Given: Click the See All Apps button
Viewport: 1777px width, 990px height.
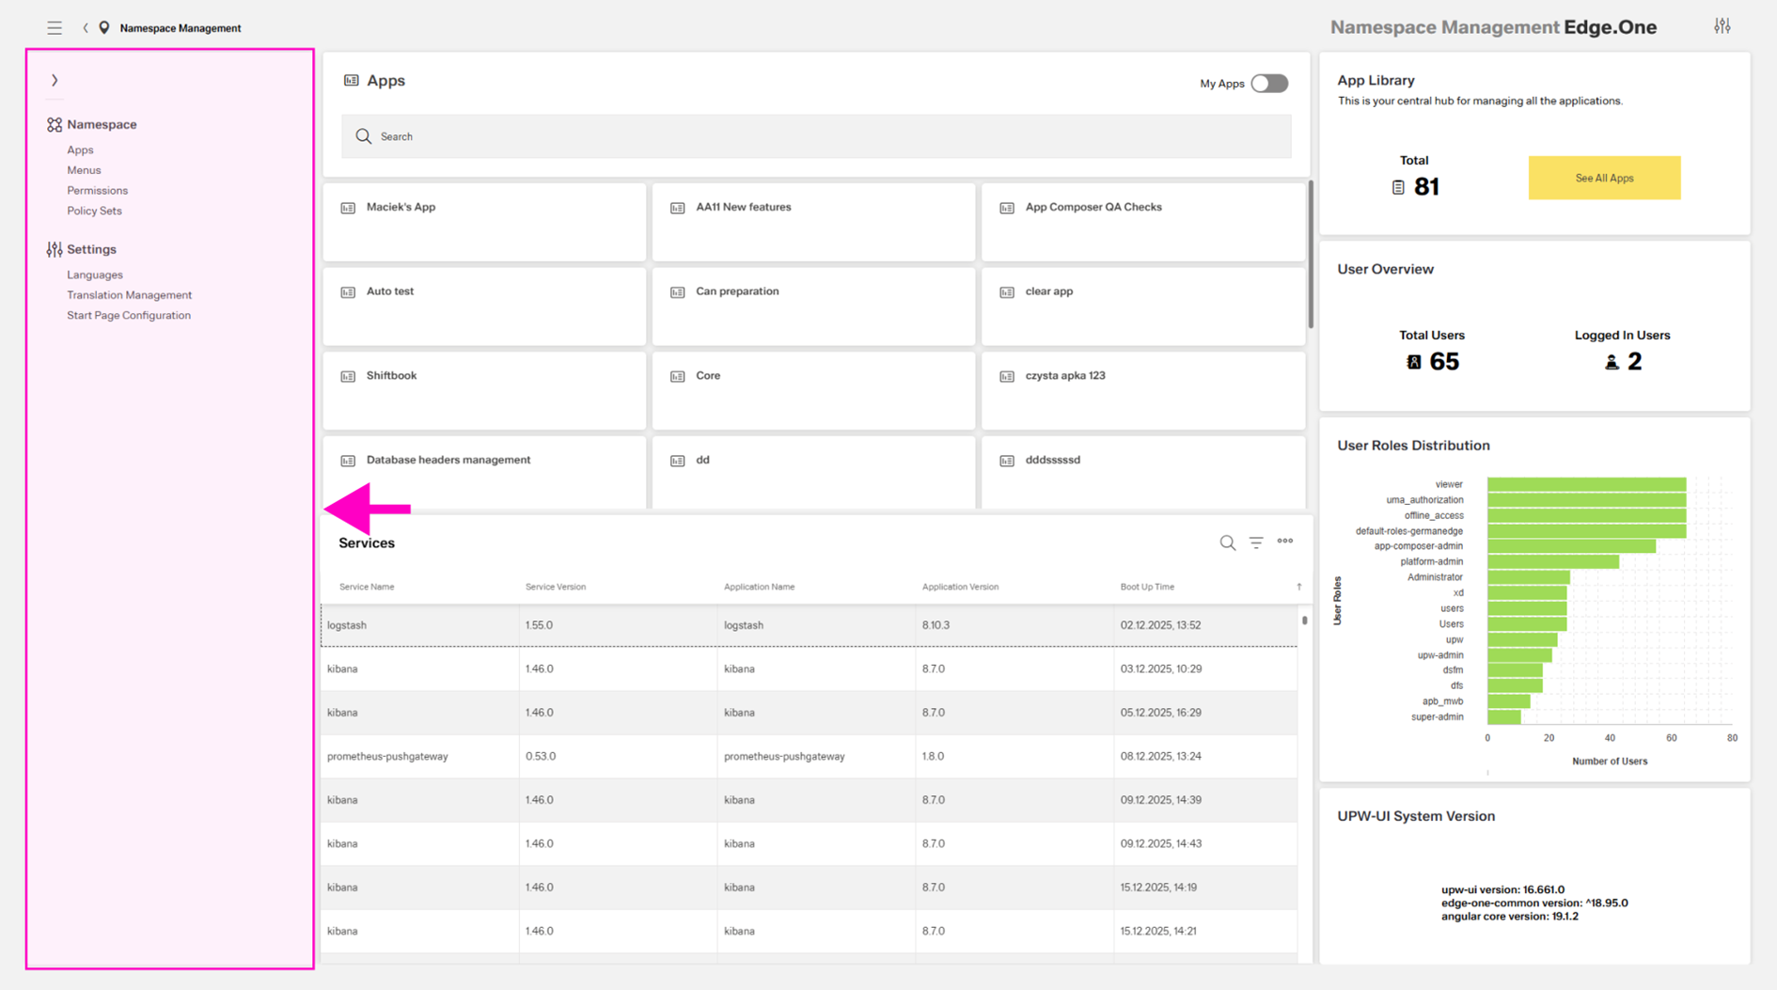Looking at the screenshot, I should [1603, 178].
